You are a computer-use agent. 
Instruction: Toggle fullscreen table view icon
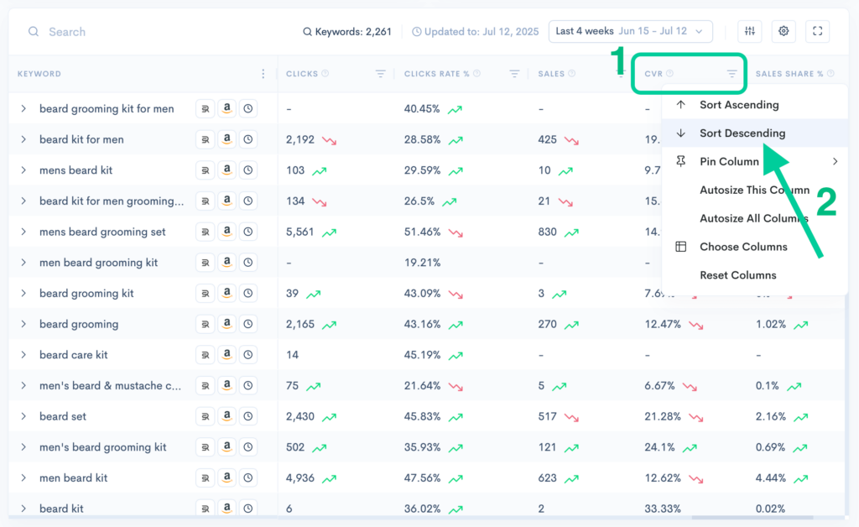tap(817, 31)
